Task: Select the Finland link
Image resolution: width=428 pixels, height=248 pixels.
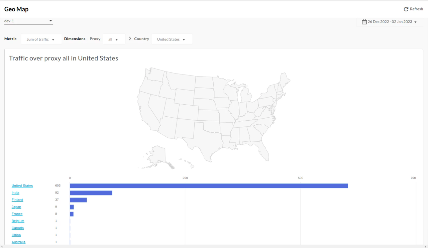Action: click(17, 200)
